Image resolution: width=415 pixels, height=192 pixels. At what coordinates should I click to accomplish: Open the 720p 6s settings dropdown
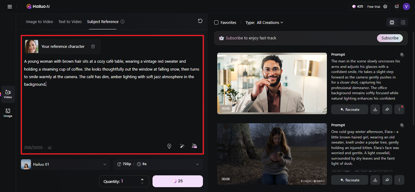point(158,164)
